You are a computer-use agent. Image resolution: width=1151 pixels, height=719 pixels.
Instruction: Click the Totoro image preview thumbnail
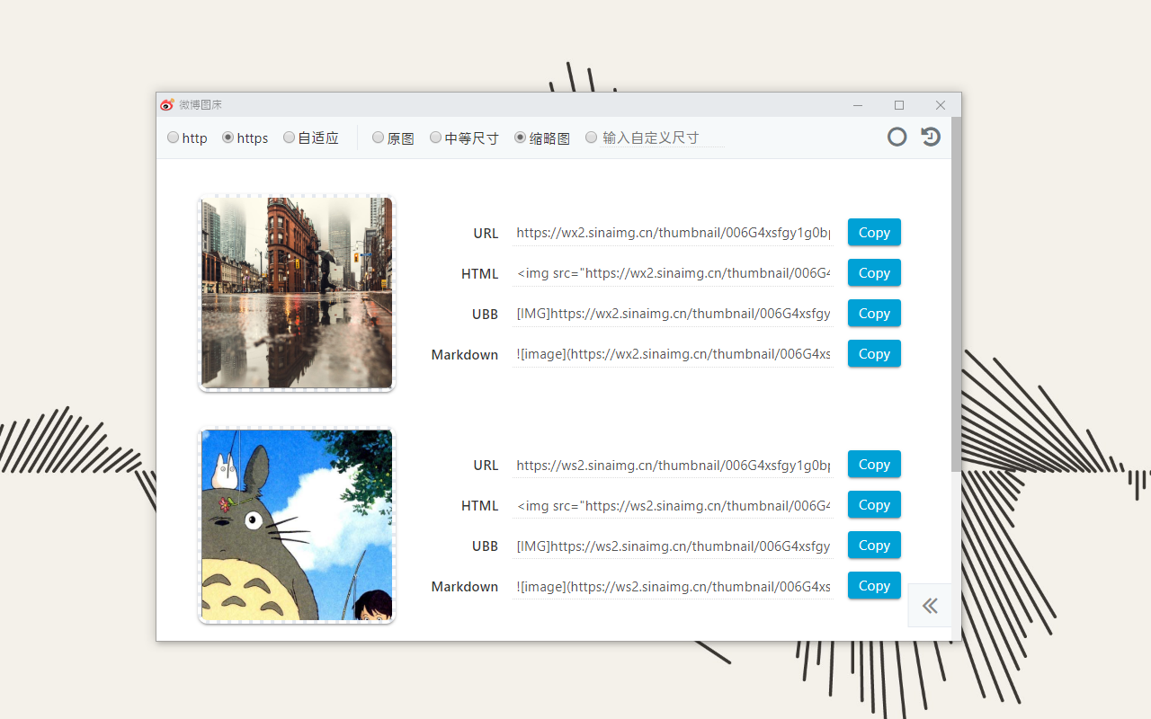[x=296, y=525]
